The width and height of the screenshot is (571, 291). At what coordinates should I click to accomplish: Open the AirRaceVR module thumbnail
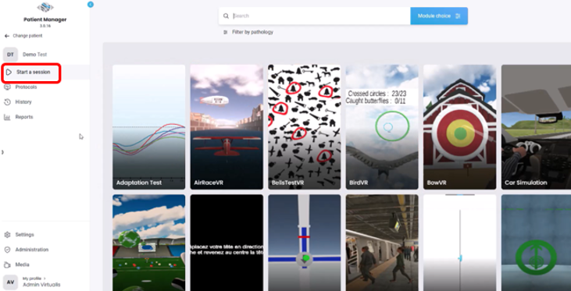(x=227, y=127)
